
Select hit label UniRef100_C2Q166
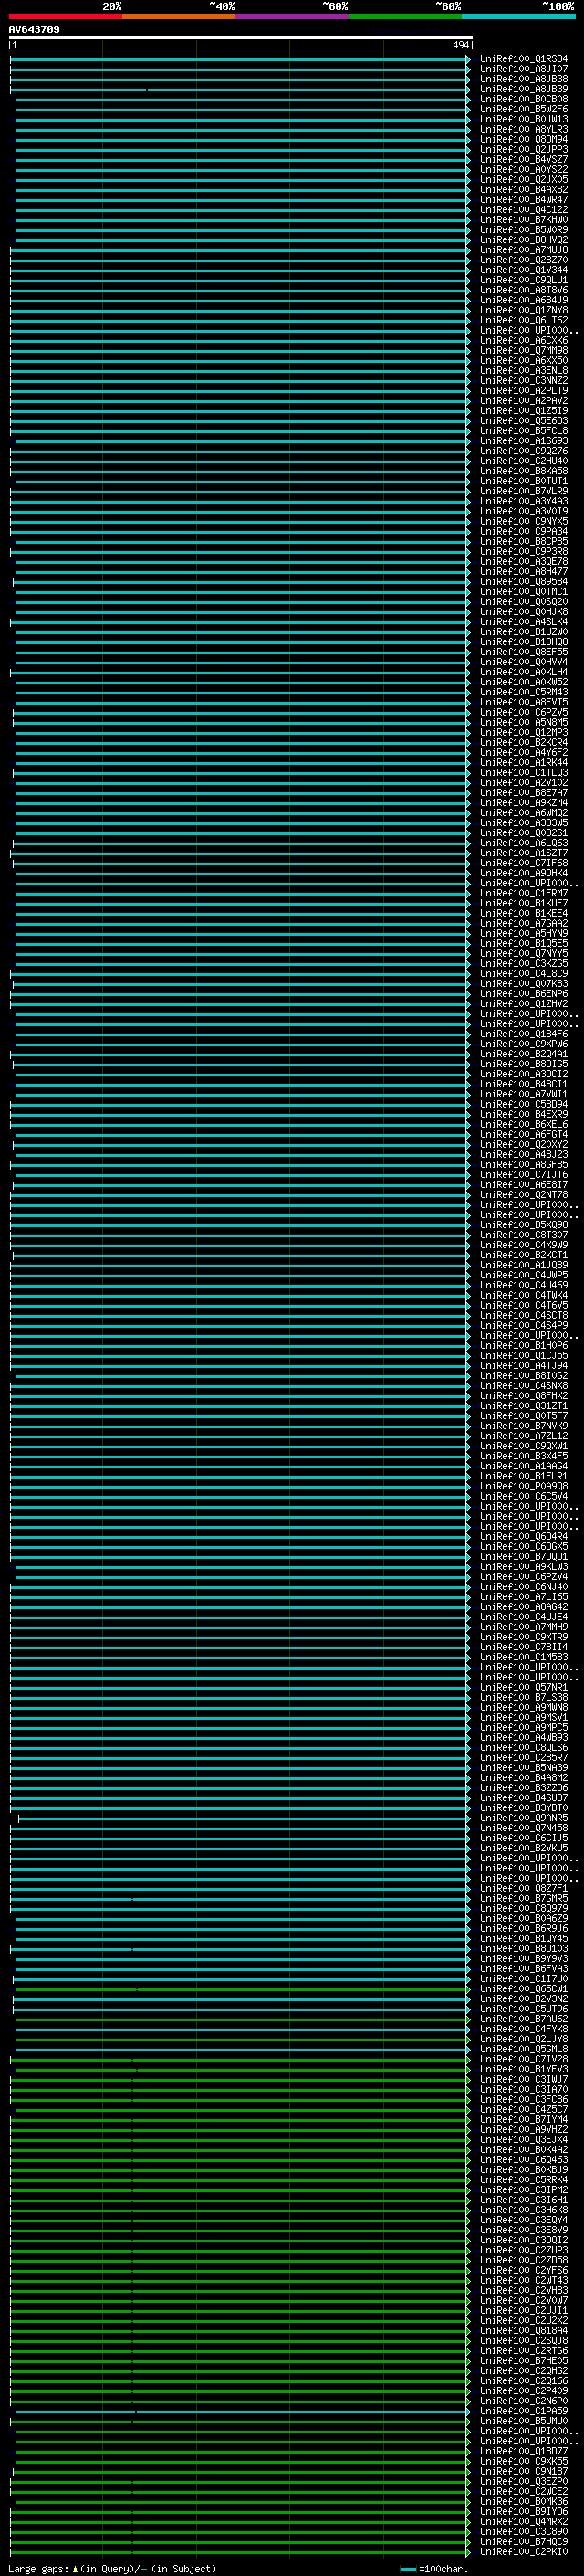pos(523,2381)
